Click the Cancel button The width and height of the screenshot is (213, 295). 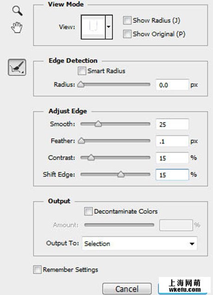(x=127, y=289)
